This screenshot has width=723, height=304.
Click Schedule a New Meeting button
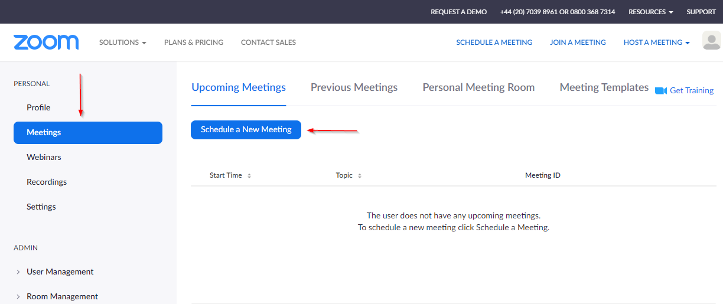[x=246, y=130]
